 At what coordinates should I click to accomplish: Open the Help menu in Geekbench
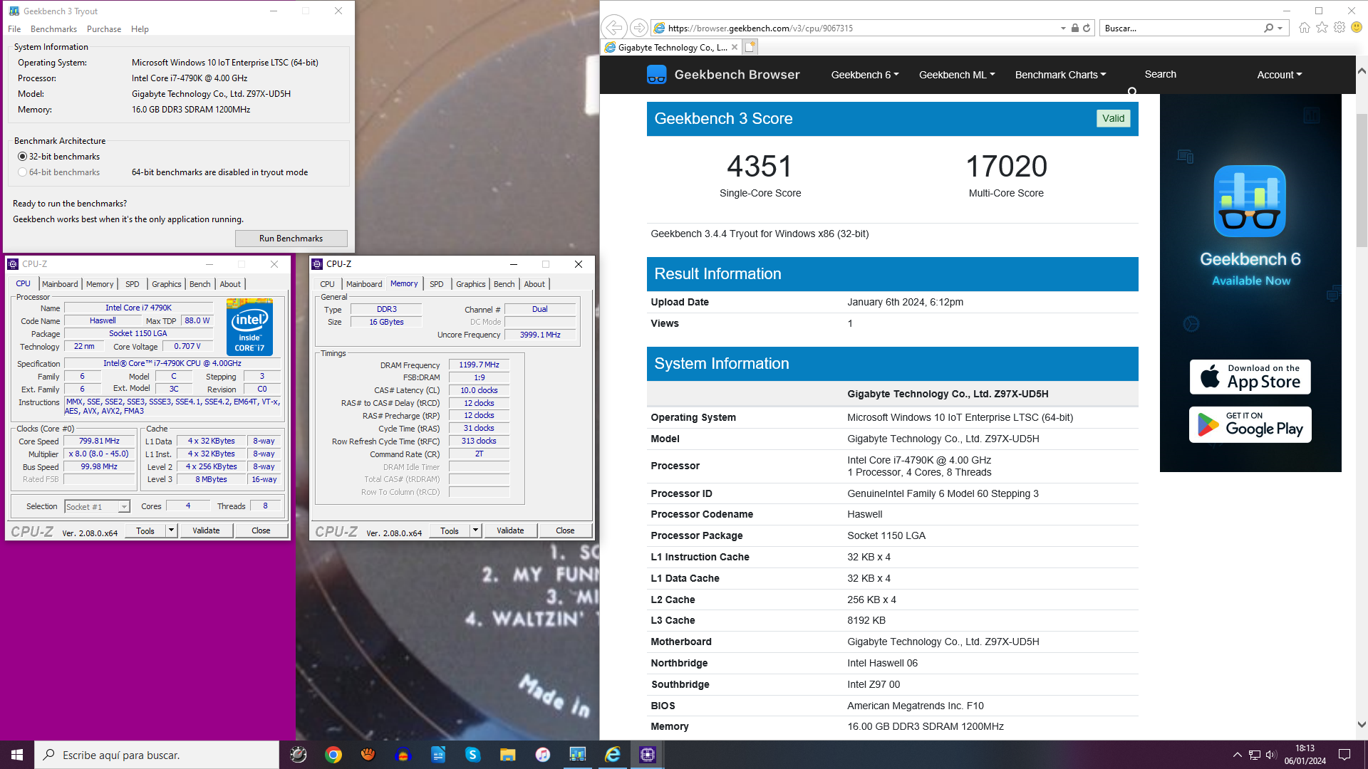(140, 29)
